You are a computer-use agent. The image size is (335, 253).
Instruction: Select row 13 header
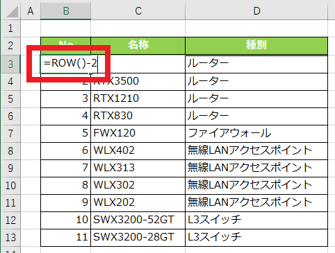[x=10, y=238]
